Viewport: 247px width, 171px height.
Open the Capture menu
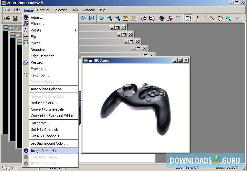pos(44,10)
